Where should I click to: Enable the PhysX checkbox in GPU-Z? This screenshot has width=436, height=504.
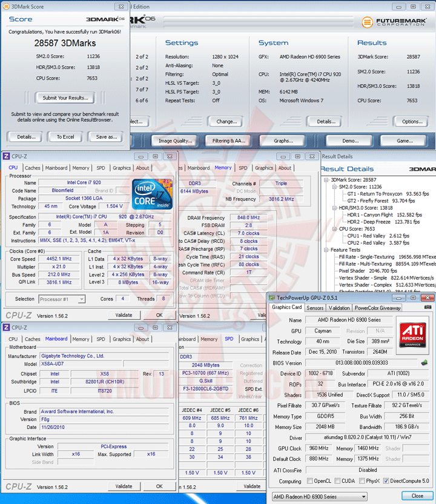(x=362, y=481)
